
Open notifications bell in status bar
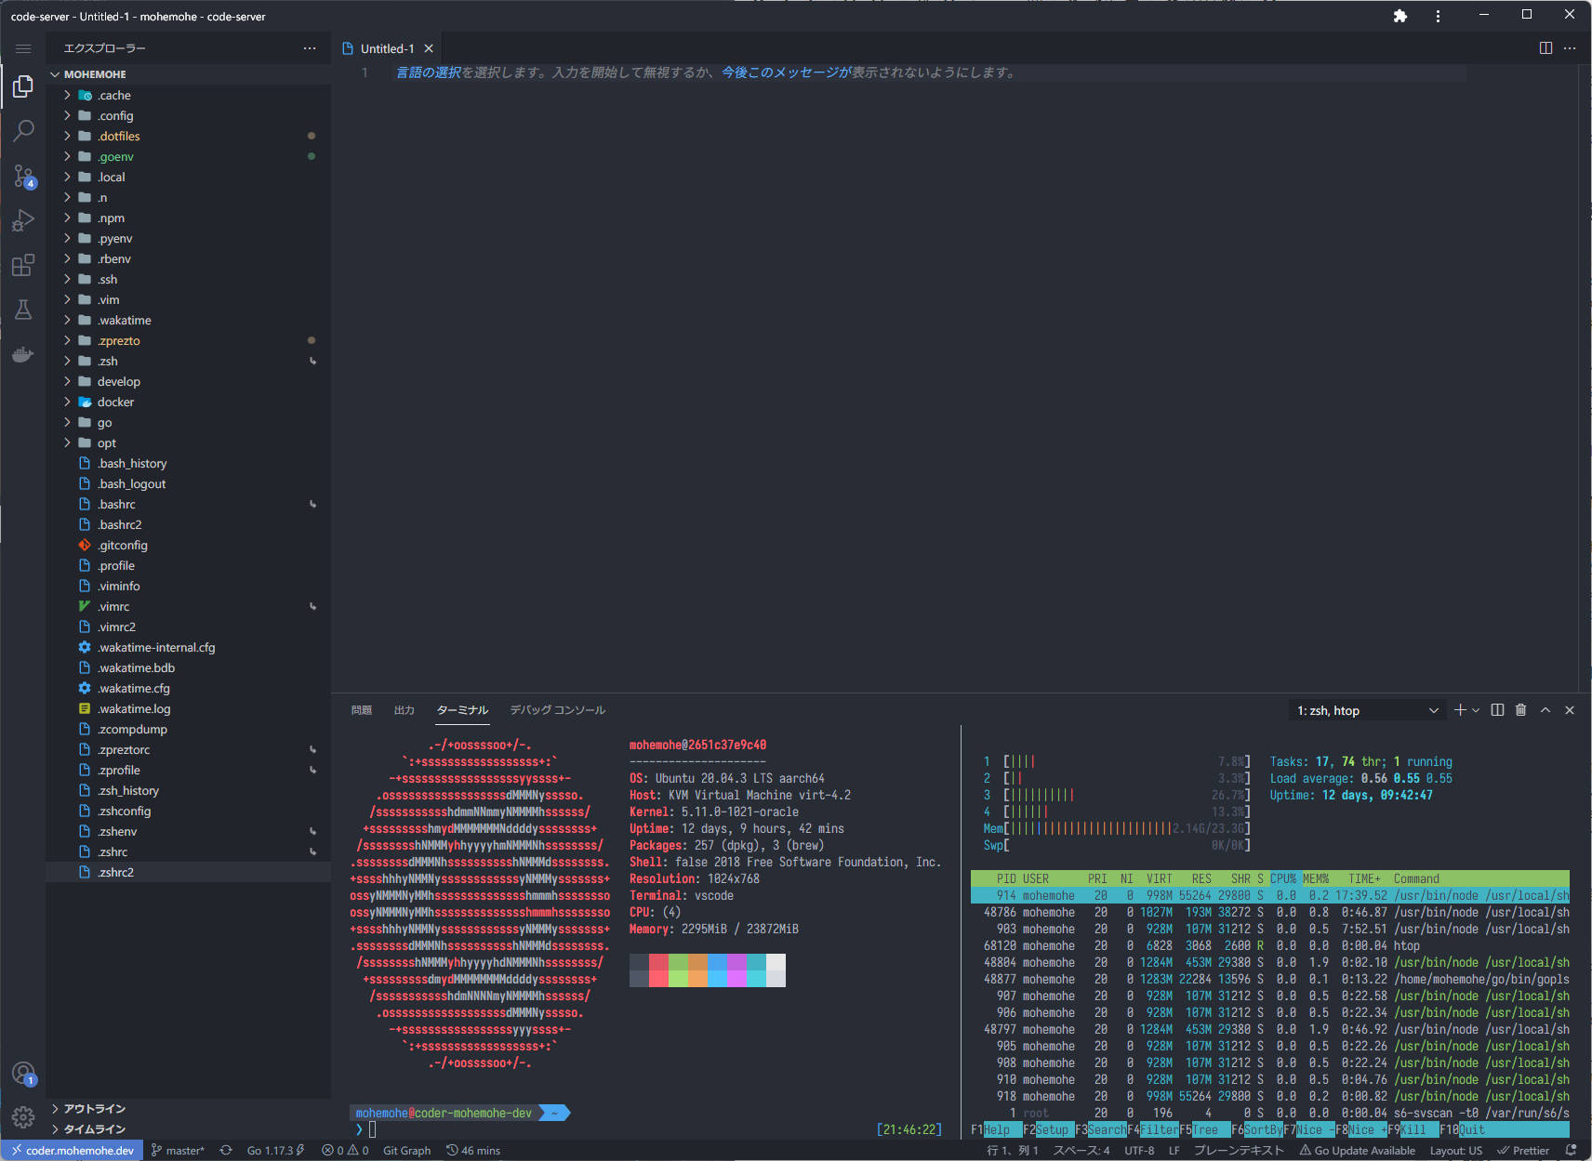point(1571,1151)
